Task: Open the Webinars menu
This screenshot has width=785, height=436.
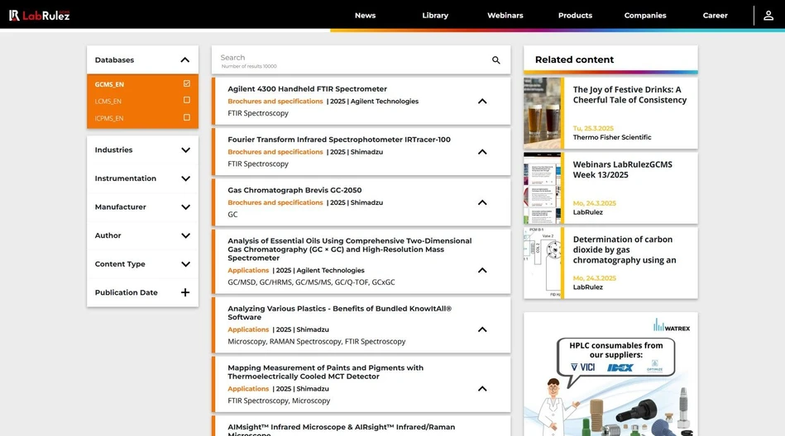Action: click(x=505, y=16)
